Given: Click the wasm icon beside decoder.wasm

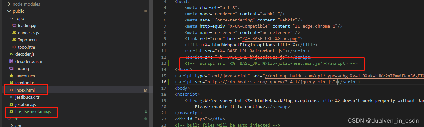Looking at the screenshot, I should (x=11, y=62).
